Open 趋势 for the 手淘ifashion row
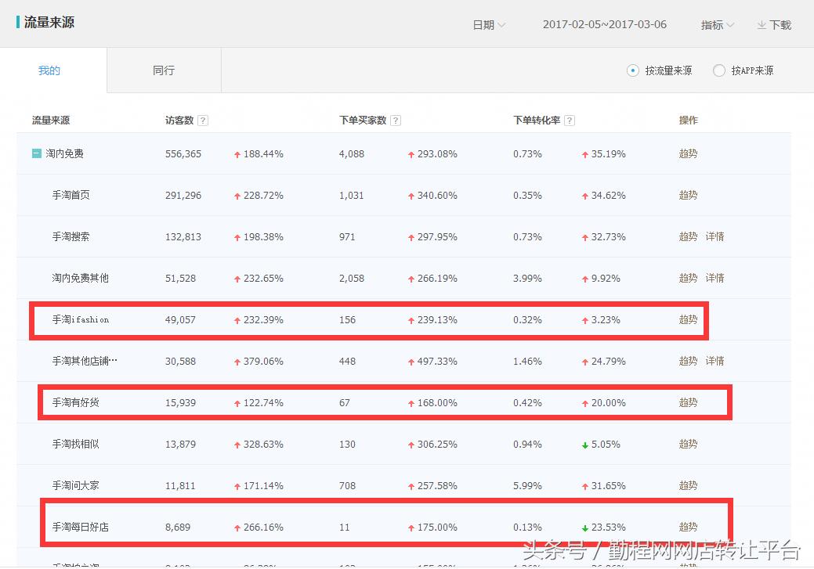 (688, 319)
